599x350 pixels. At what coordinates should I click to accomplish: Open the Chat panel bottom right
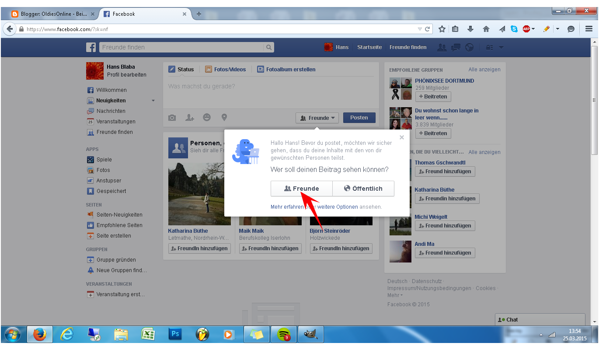[540, 319]
